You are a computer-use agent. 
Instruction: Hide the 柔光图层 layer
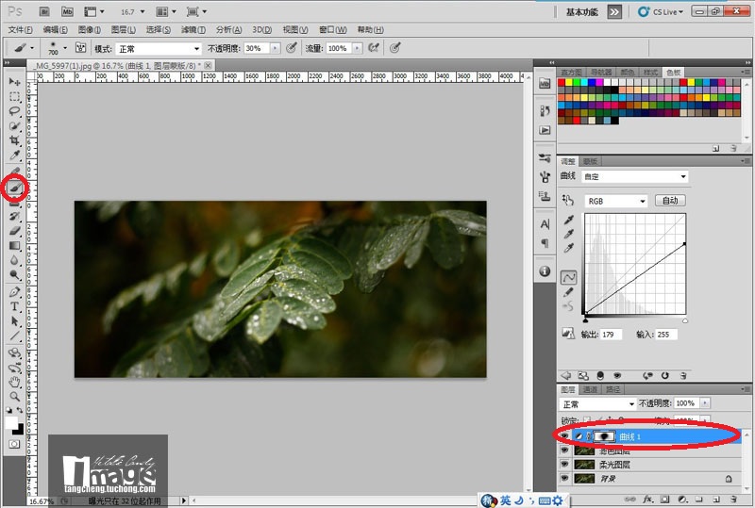pos(564,465)
